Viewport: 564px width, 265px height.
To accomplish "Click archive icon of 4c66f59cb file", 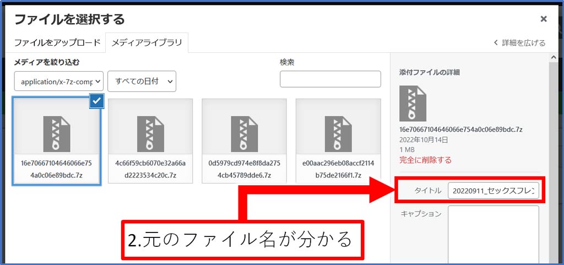I will point(150,134).
